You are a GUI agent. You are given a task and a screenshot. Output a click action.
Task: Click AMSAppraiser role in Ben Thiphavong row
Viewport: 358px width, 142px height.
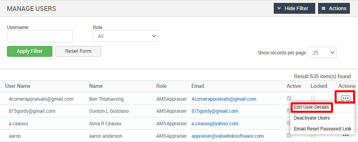click(172, 99)
